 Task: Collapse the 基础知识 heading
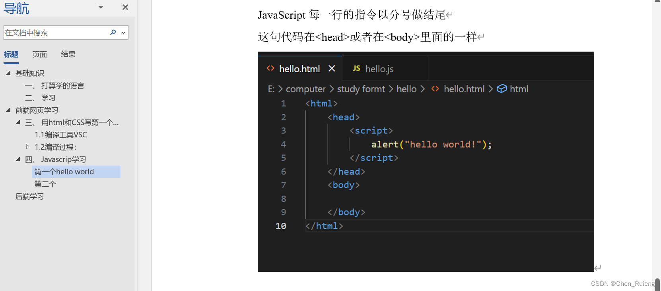(8, 73)
